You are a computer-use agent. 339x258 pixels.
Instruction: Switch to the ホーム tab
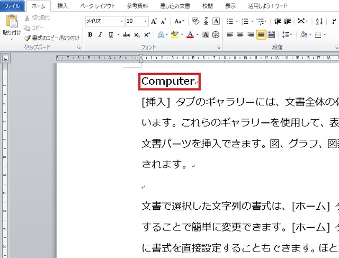pyautogui.click(x=38, y=6)
